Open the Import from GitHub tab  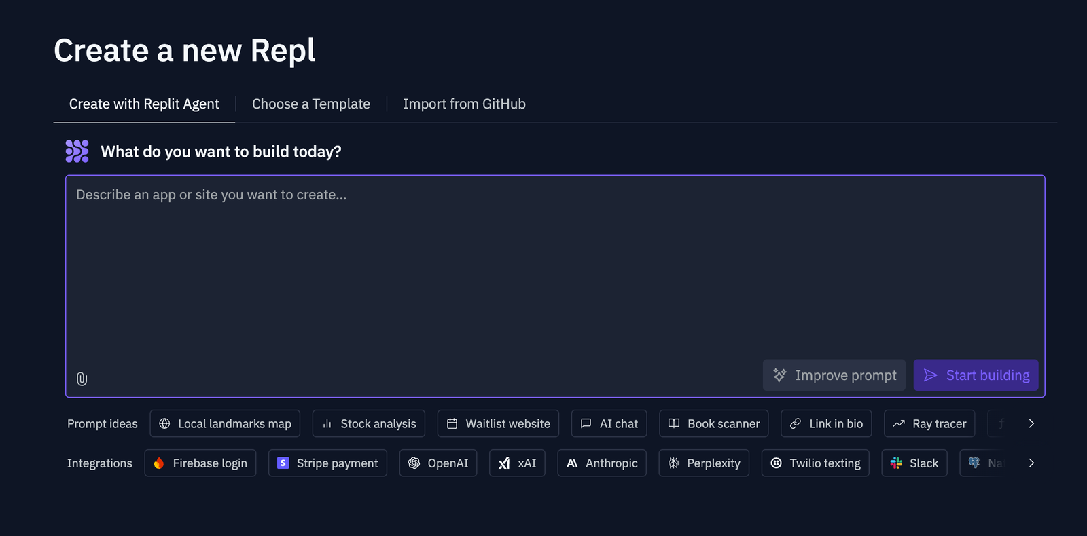464,104
